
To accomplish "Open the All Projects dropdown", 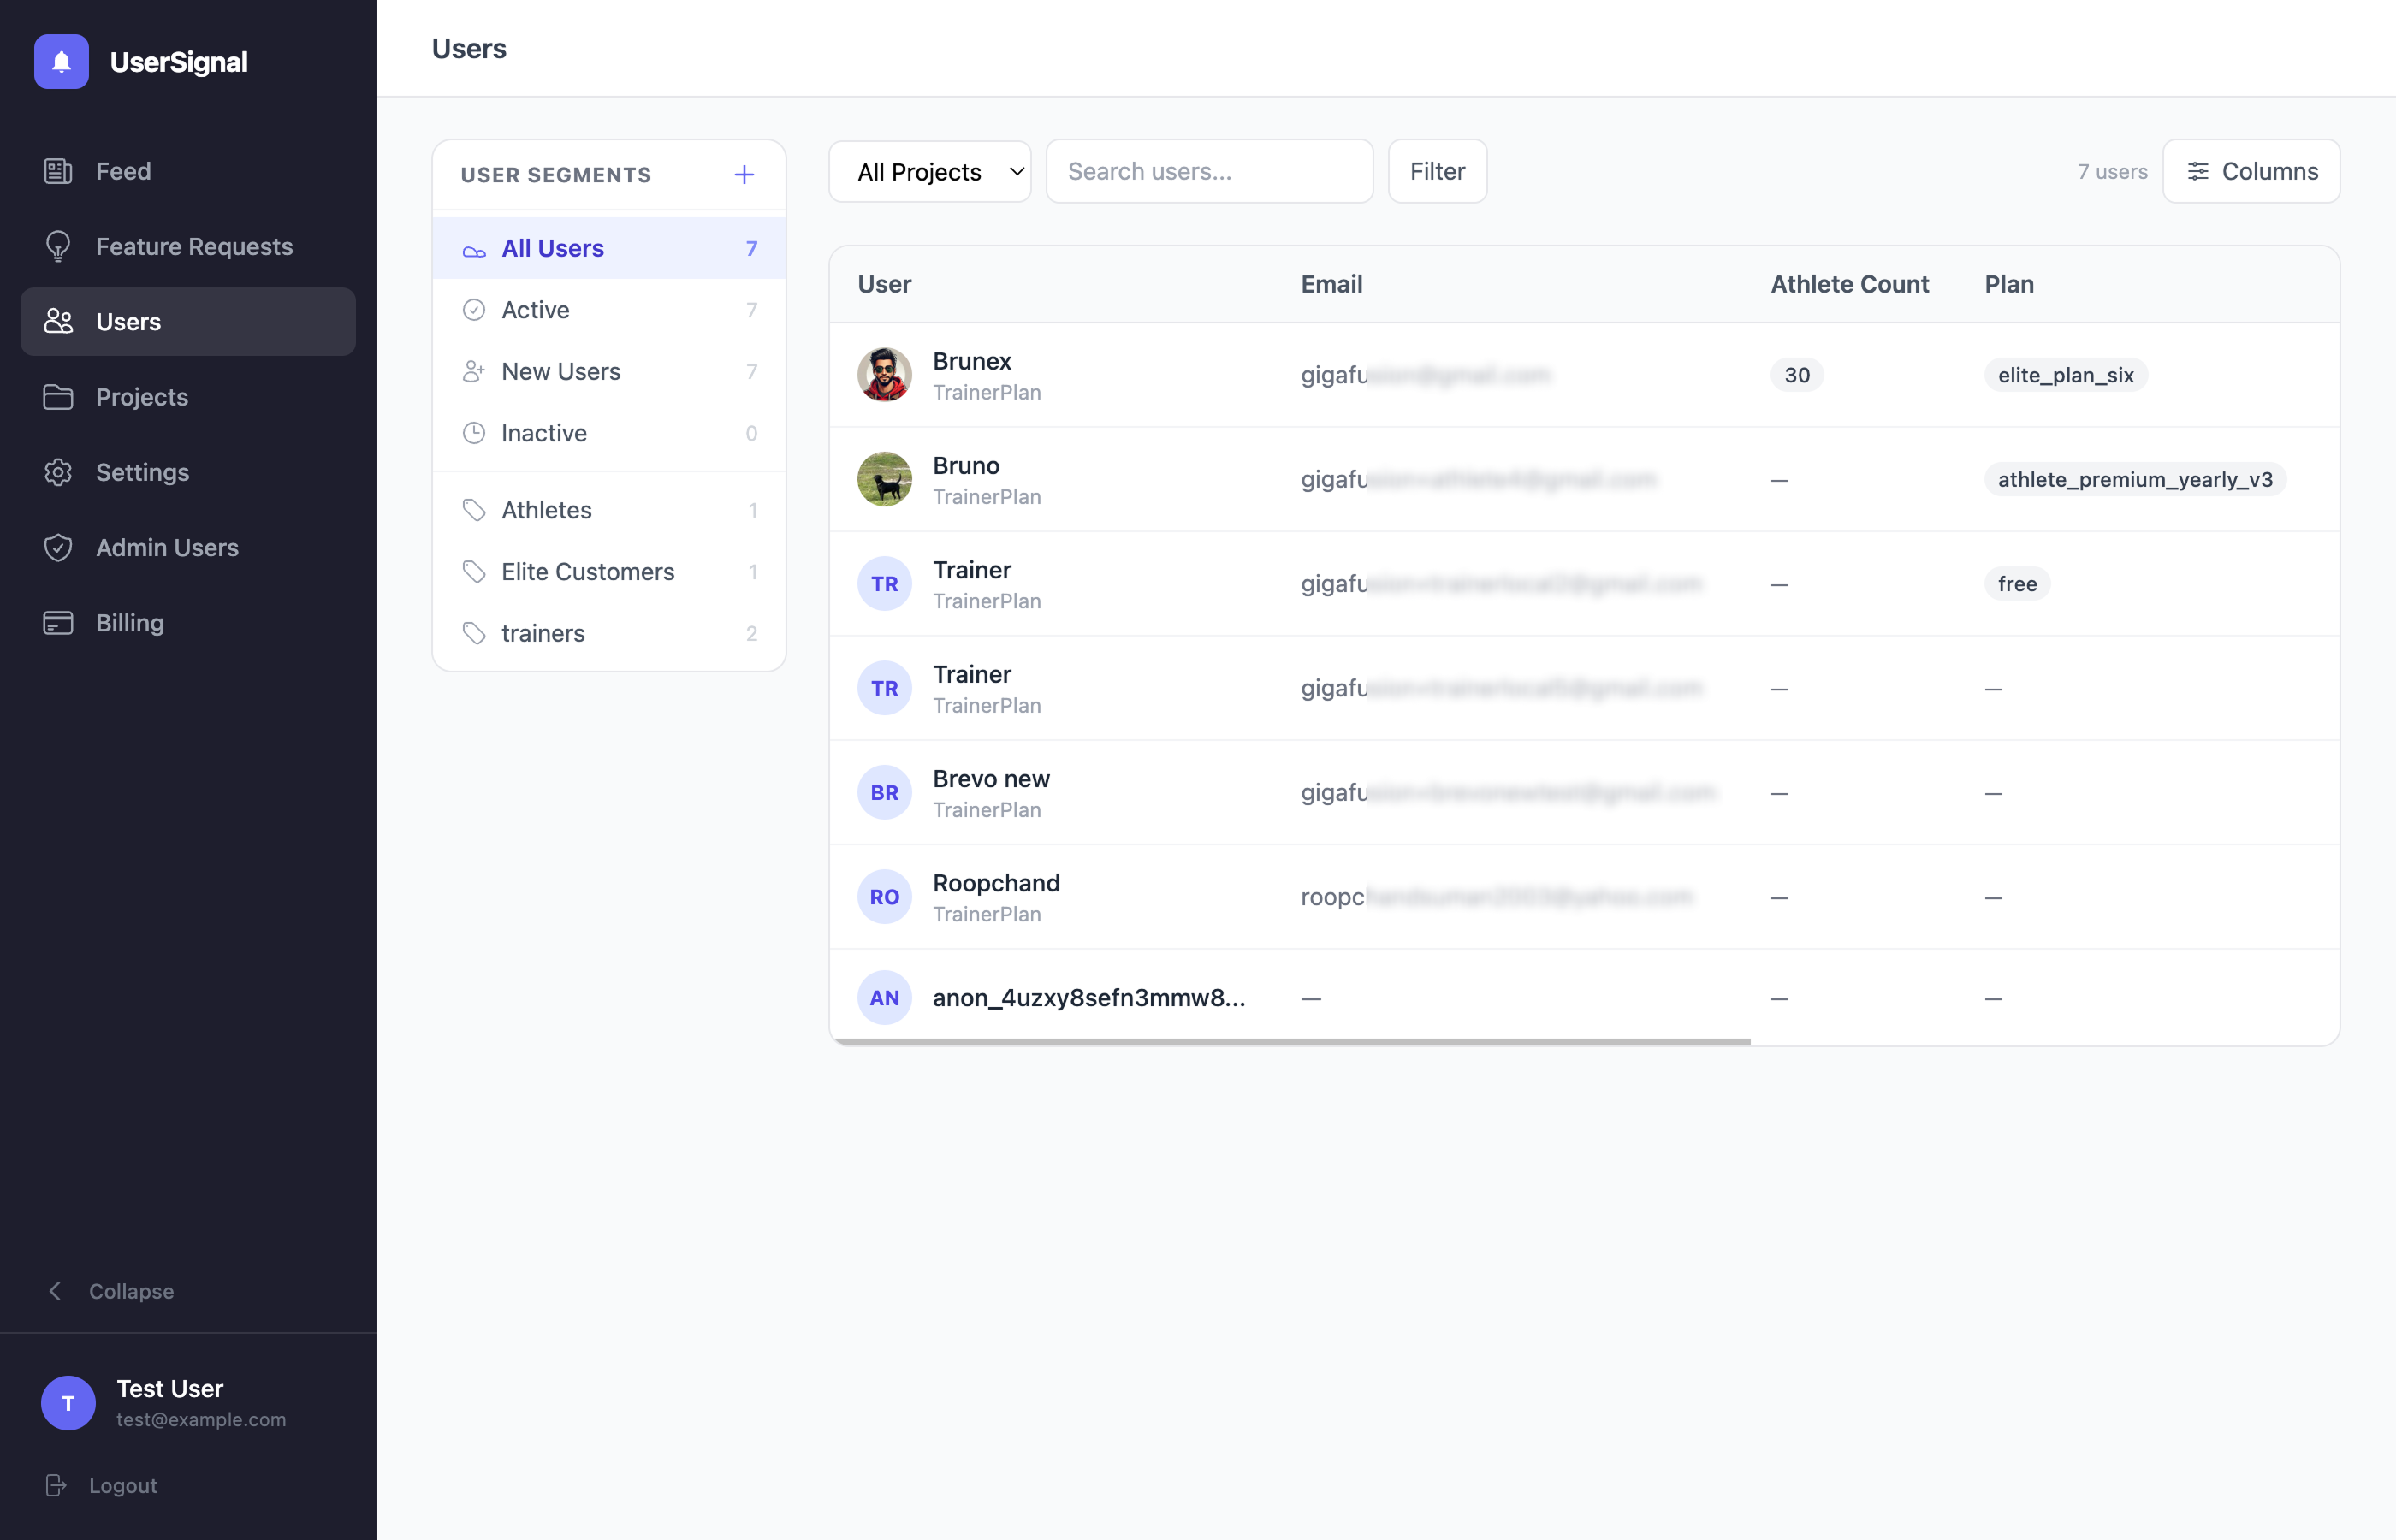I will pyautogui.click(x=929, y=172).
